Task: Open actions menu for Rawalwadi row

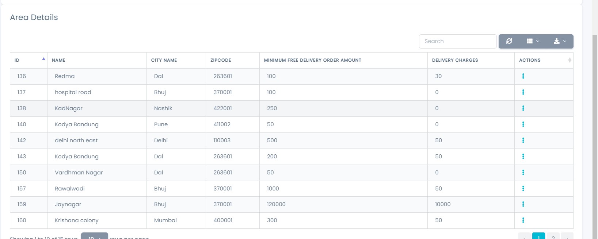Action: pos(523,189)
